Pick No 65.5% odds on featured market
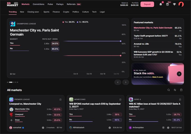Viewport: 191px width, 134px height. (55, 49)
